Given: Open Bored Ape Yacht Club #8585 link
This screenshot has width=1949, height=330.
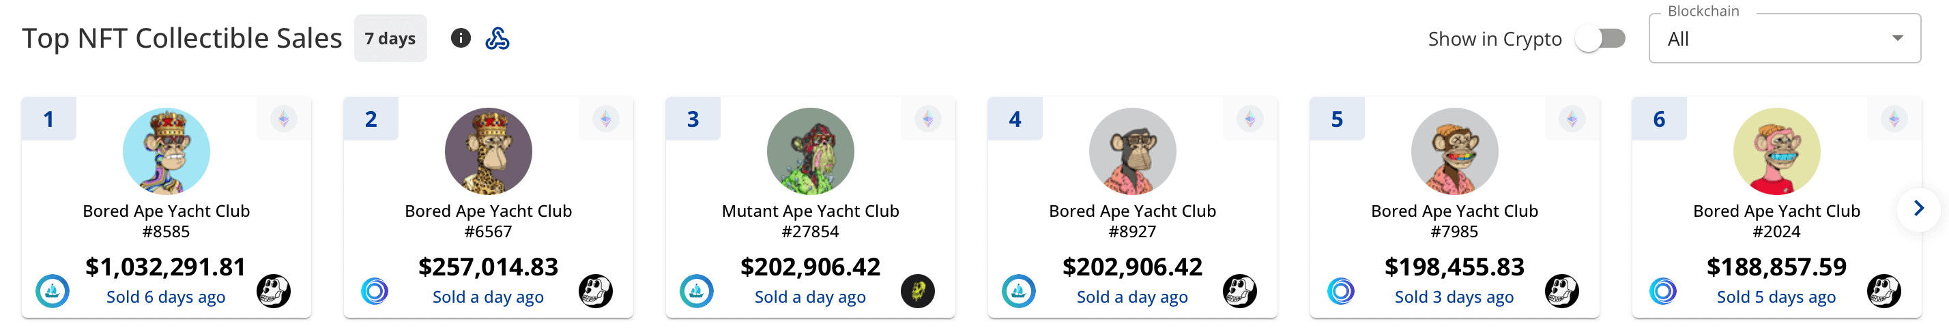Looking at the screenshot, I should pyautogui.click(x=167, y=222).
